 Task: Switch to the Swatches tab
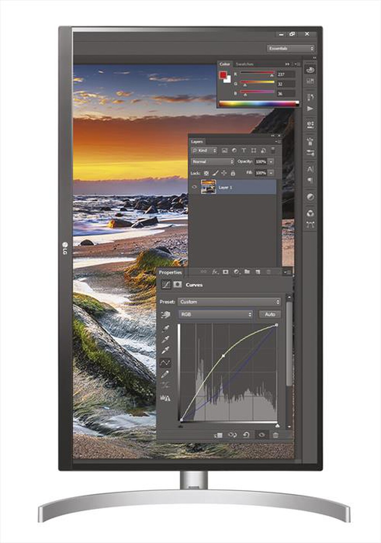[245, 64]
